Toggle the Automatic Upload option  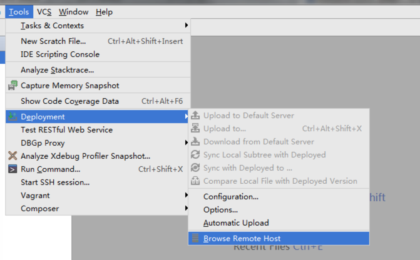tap(236, 223)
